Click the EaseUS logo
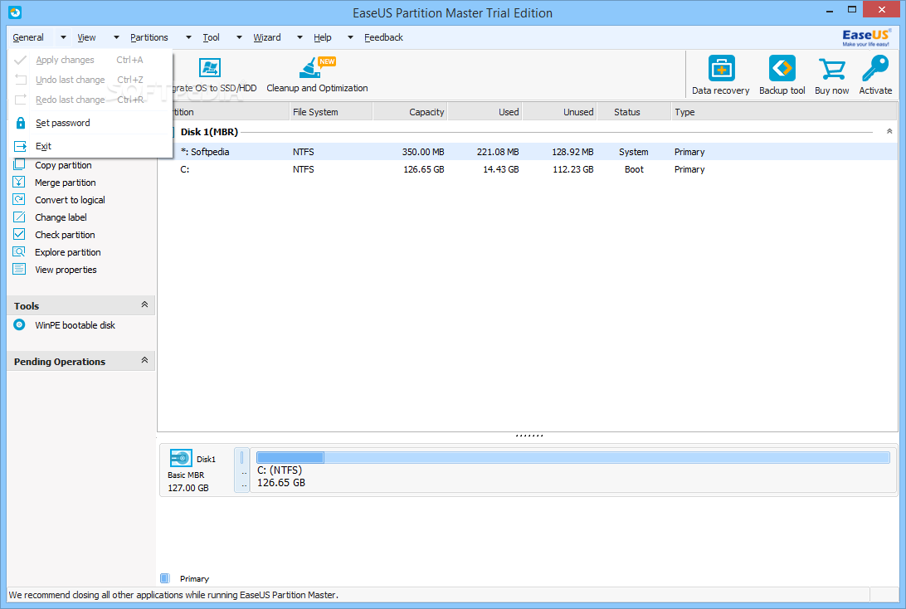 click(x=865, y=37)
